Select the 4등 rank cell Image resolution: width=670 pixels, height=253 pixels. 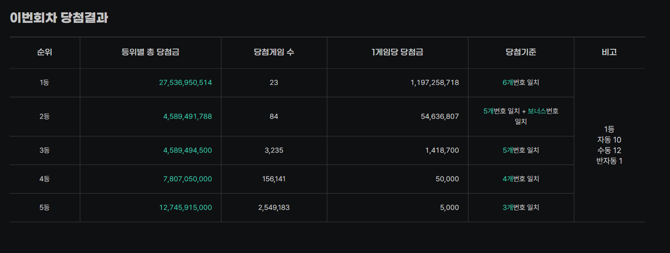pyautogui.click(x=45, y=179)
